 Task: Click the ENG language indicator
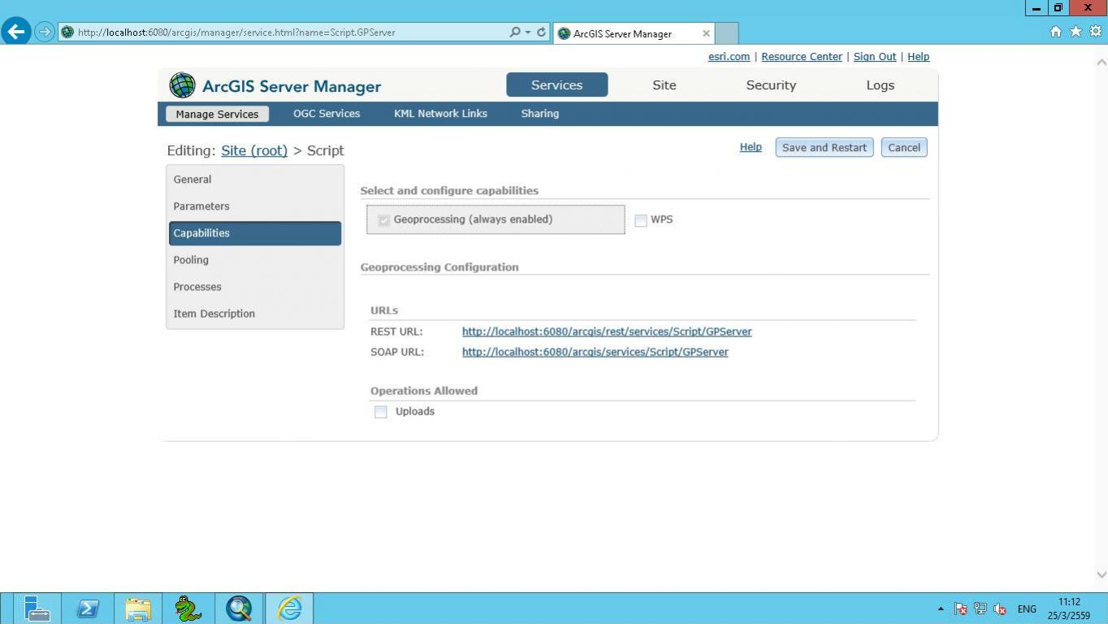(x=1027, y=609)
